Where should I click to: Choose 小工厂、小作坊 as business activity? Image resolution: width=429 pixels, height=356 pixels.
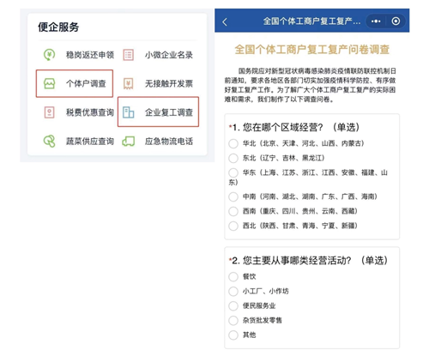click(233, 292)
